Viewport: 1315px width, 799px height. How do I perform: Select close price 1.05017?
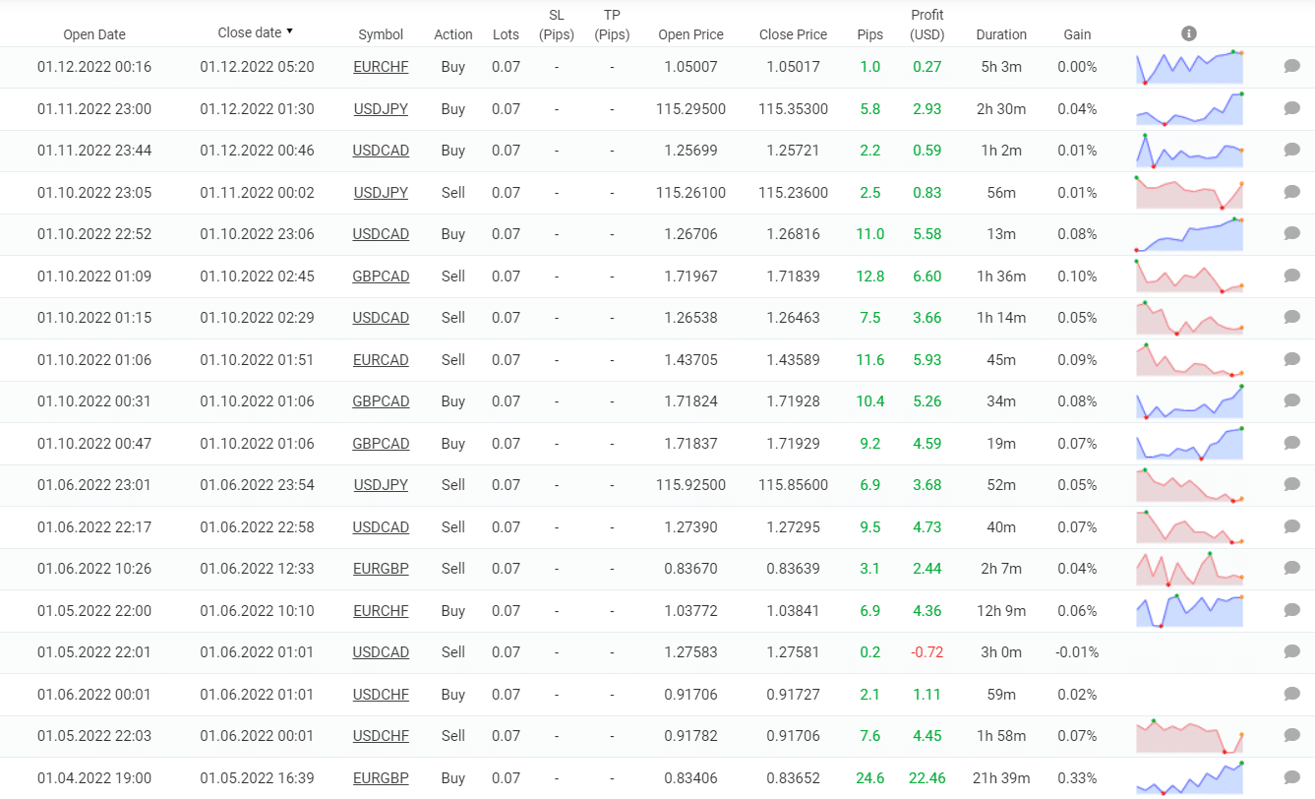pos(793,67)
